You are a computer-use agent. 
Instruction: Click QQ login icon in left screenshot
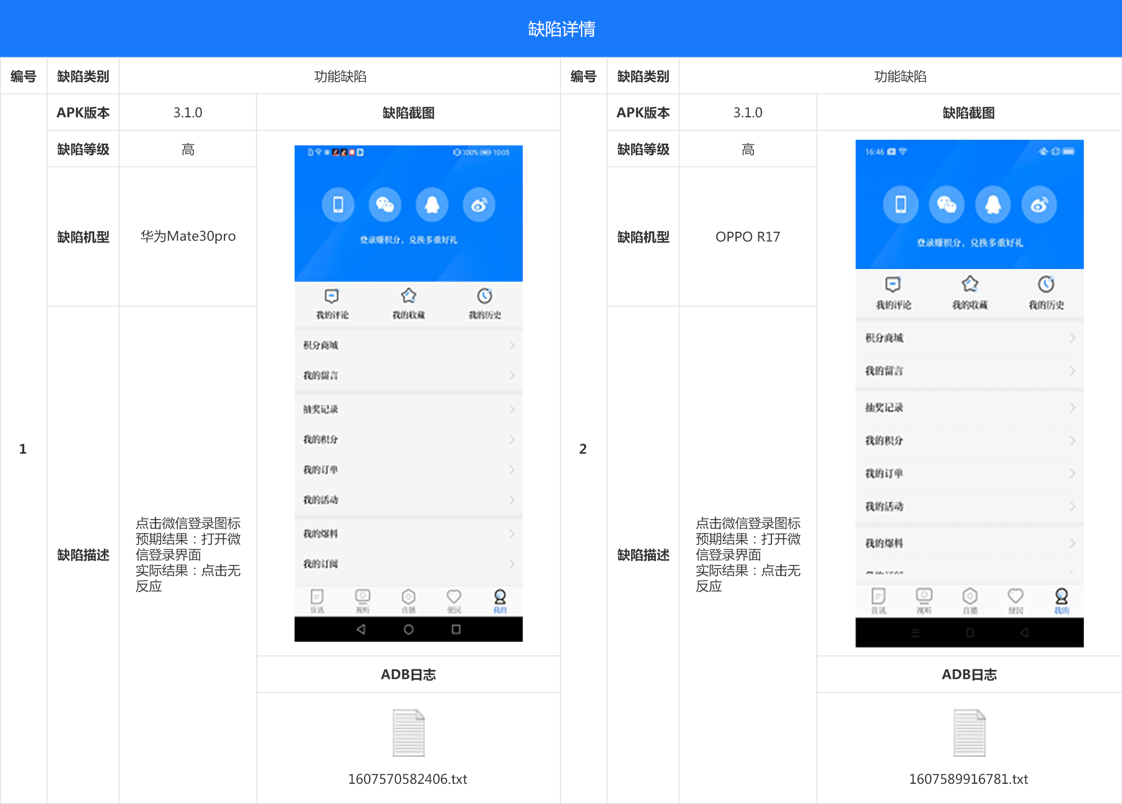[432, 205]
